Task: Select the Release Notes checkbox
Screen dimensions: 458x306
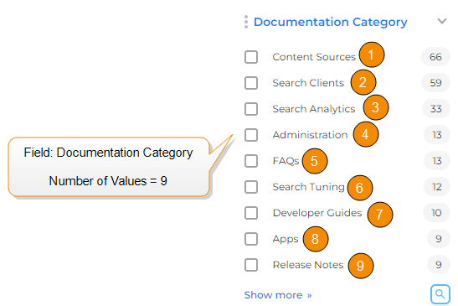Action: [x=251, y=265]
